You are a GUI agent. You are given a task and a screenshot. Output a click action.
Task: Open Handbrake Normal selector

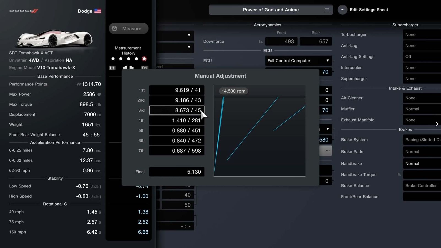click(x=422, y=163)
